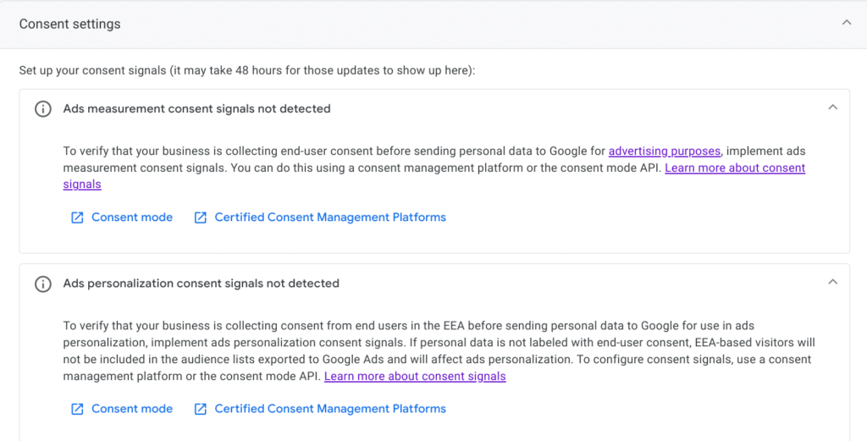The image size is (867, 441).
Task: Open Certified Consent Management Platforms under Ads measurement
Action: click(x=330, y=218)
